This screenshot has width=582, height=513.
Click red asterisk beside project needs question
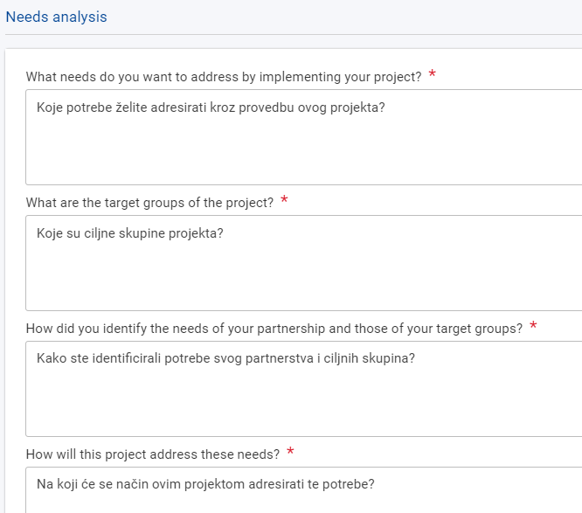(x=433, y=76)
